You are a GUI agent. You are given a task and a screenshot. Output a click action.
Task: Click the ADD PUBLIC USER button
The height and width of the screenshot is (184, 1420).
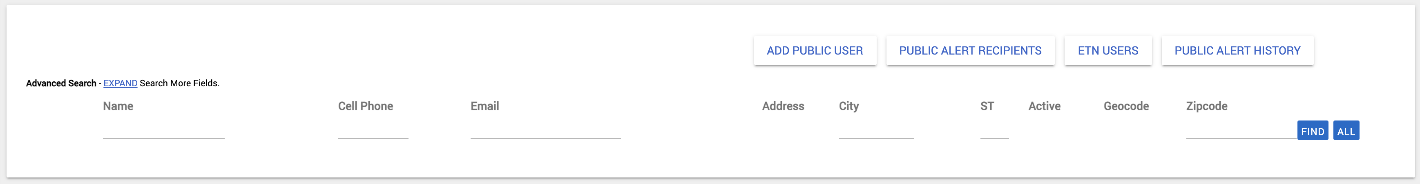tap(815, 50)
